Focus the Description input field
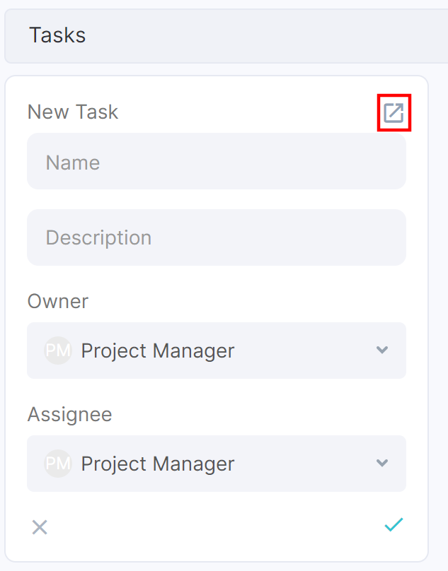This screenshot has height=571, width=448. pyautogui.click(x=217, y=237)
